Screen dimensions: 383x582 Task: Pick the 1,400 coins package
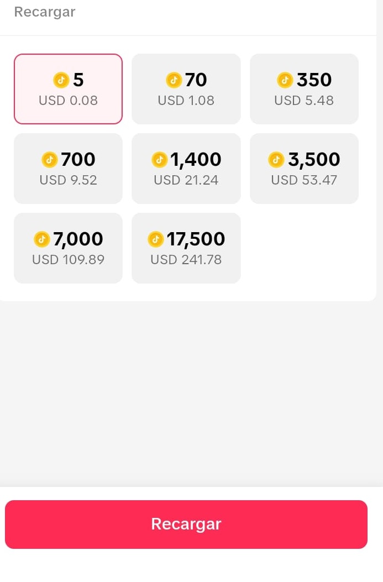point(186,168)
